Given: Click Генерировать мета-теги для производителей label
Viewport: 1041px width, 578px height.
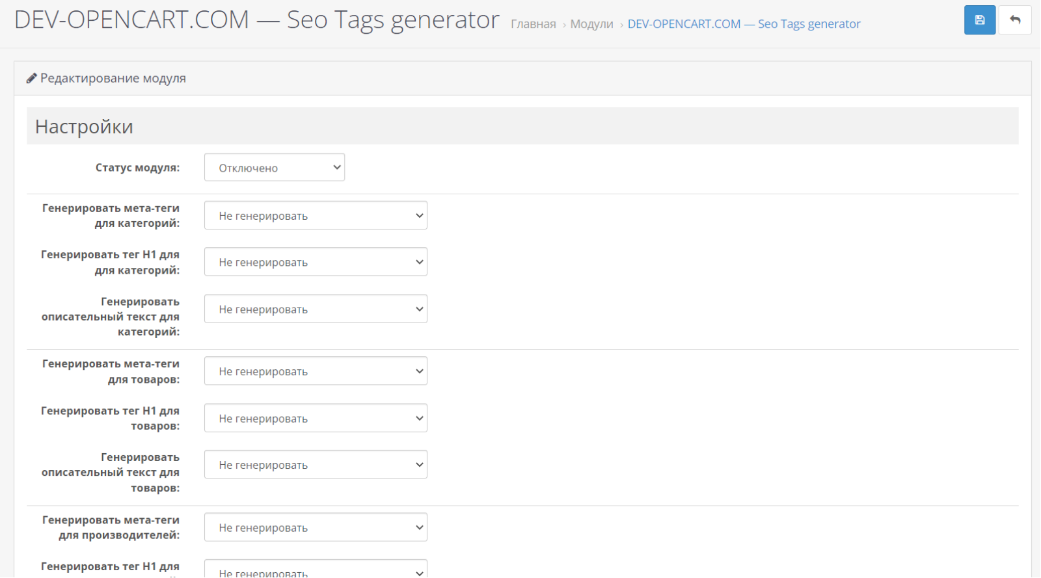Looking at the screenshot, I should tap(111, 527).
